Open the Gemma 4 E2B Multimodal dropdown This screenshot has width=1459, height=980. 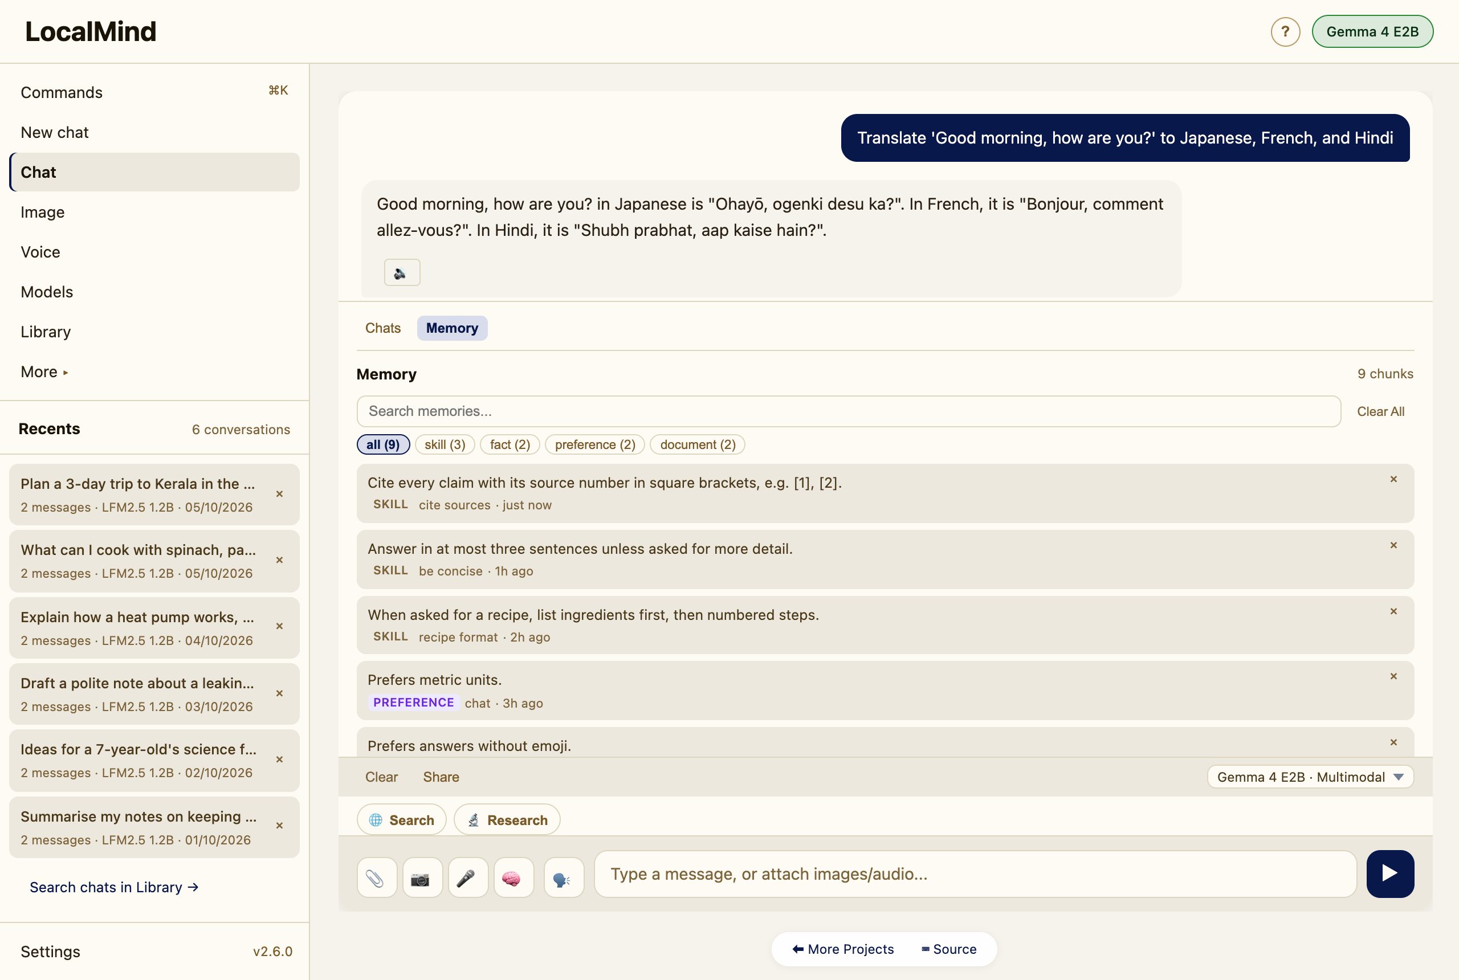click(x=1310, y=777)
